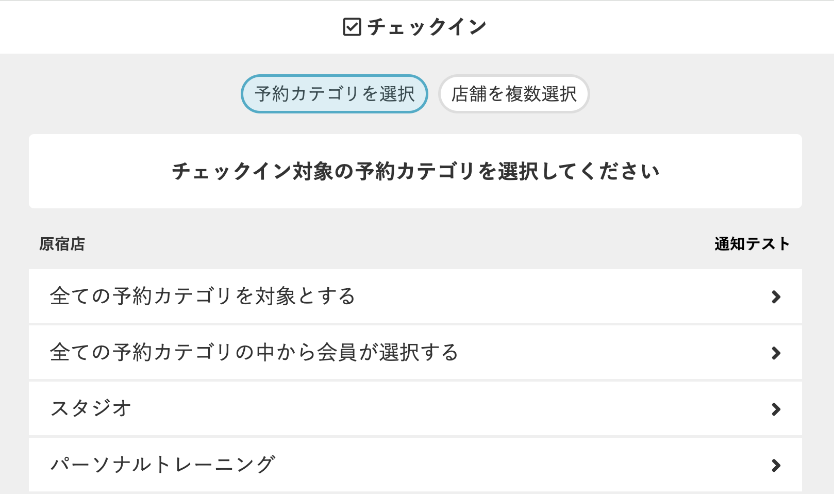Click chevron arrow on 全ての予約カテゴリを対象とする row
Screen dimensions: 834x494
click(x=776, y=297)
